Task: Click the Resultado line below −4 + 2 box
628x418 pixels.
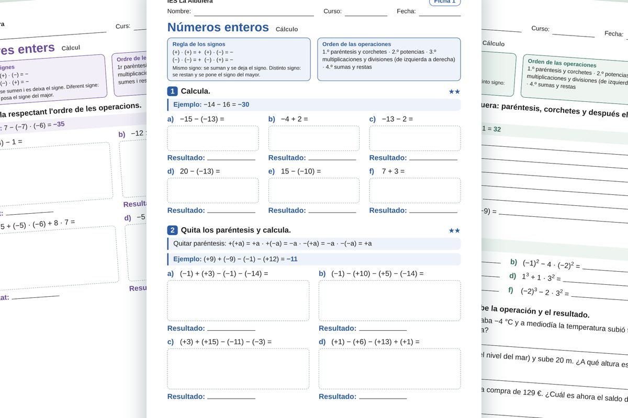Action: [x=332, y=159]
